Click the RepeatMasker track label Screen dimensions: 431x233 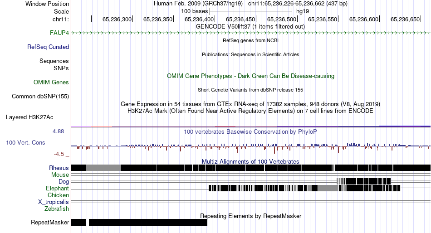click(50, 222)
